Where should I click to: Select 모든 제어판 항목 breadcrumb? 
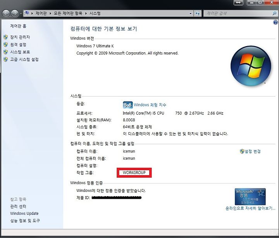click(68, 13)
